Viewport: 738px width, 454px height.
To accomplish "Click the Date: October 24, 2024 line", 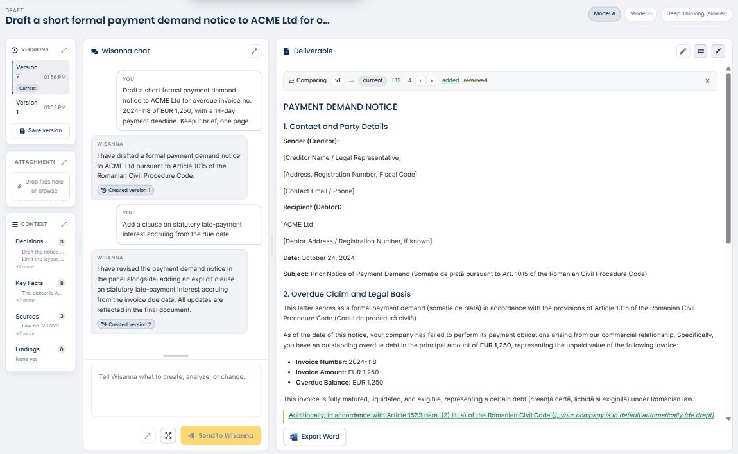I will coord(319,258).
